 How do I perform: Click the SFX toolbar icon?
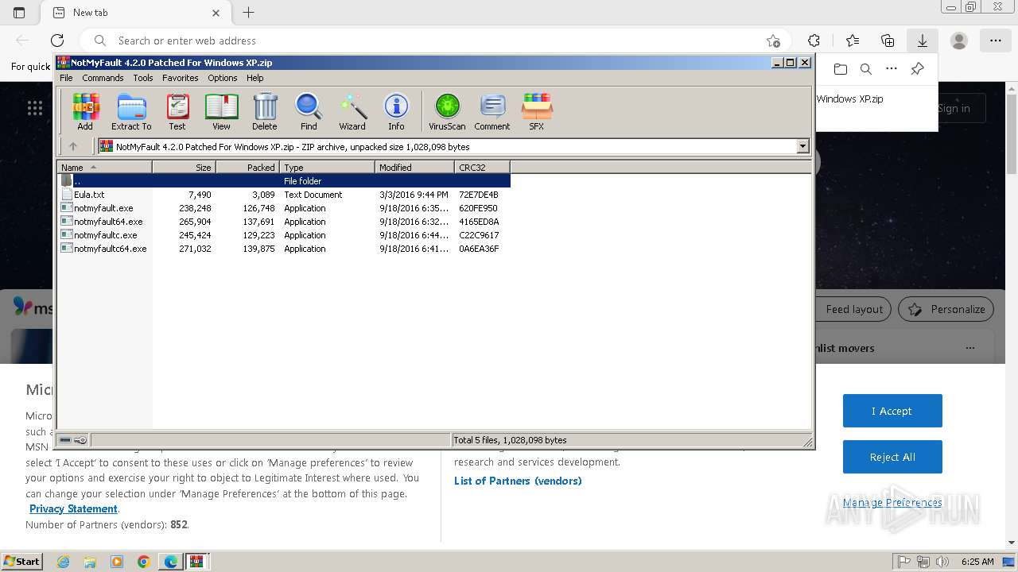point(537,111)
